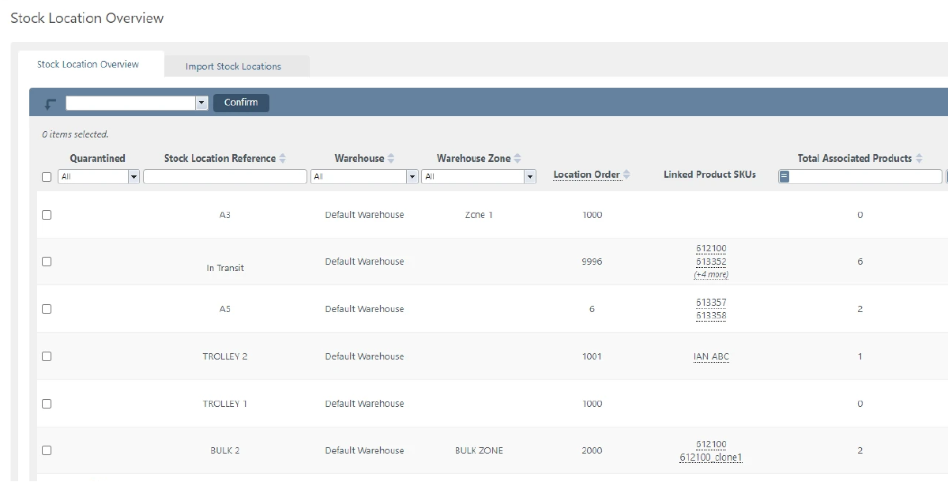Click sort arrows beside Warehouse header
The image size is (948, 482).
390,159
